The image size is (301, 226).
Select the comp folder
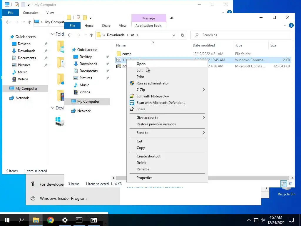click(127, 54)
